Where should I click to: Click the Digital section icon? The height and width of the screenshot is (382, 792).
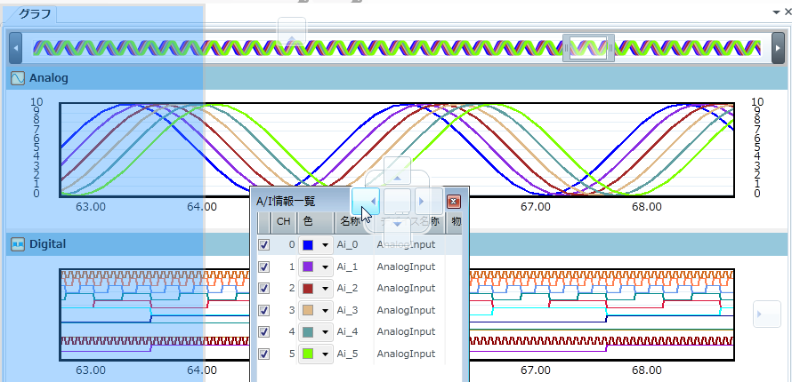pyautogui.click(x=17, y=243)
